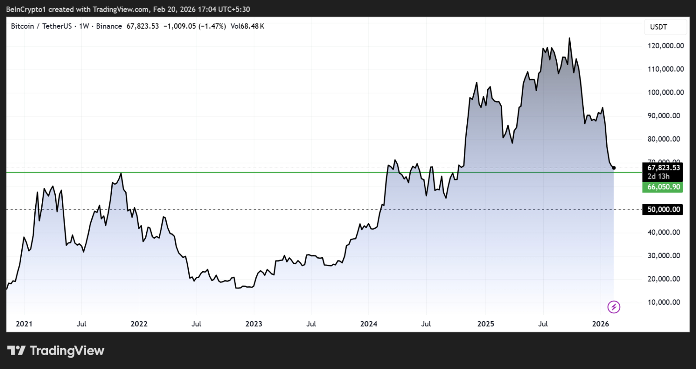Click the Binance exchange label
The height and width of the screenshot is (369, 696).
(x=109, y=26)
